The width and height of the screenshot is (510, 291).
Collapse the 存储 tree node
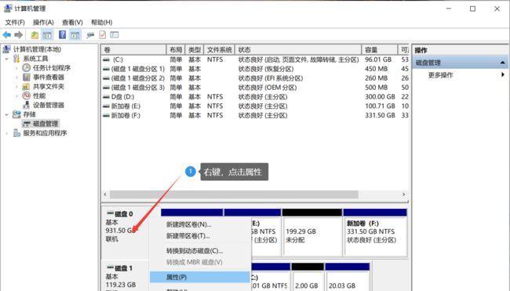click(7, 114)
